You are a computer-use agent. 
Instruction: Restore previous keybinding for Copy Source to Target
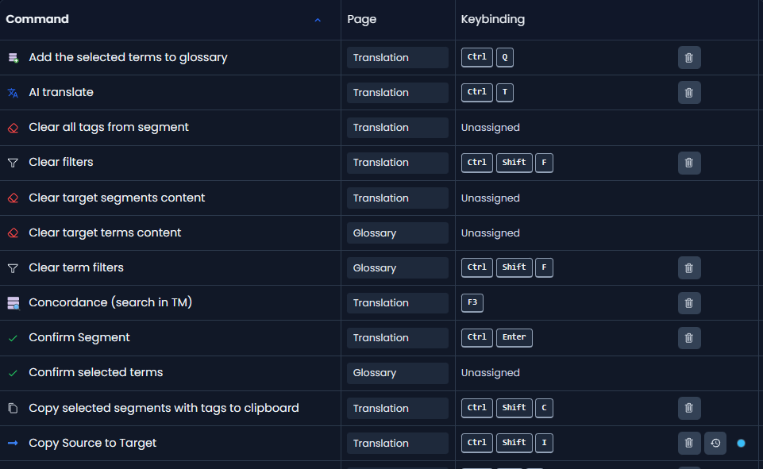[715, 443]
